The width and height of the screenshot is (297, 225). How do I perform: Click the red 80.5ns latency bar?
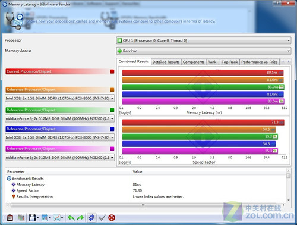pyautogui.click(x=203, y=73)
